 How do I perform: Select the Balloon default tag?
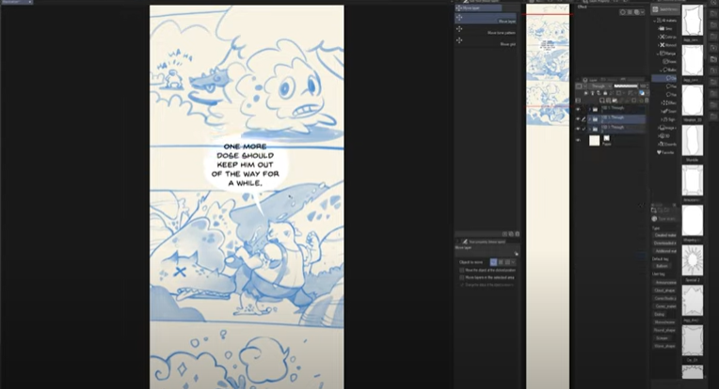(662, 266)
